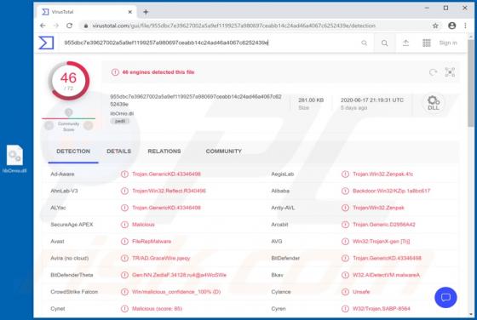
Task: Open the RELATIONS tab
Action: tap(164, 151)
